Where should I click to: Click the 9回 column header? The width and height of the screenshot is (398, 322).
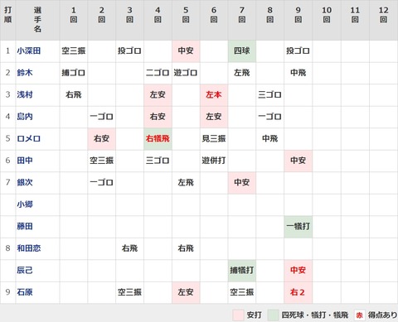[x=298, y=15]
